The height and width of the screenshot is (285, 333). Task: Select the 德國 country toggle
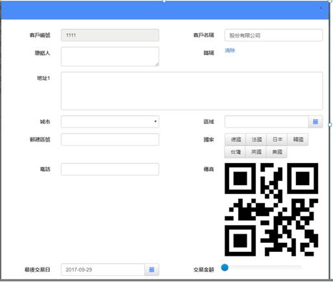click(x=236, y=140)
